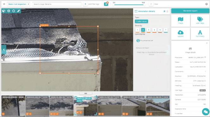
Task: Click the right handle of the range slider
Action: [144, 5]
